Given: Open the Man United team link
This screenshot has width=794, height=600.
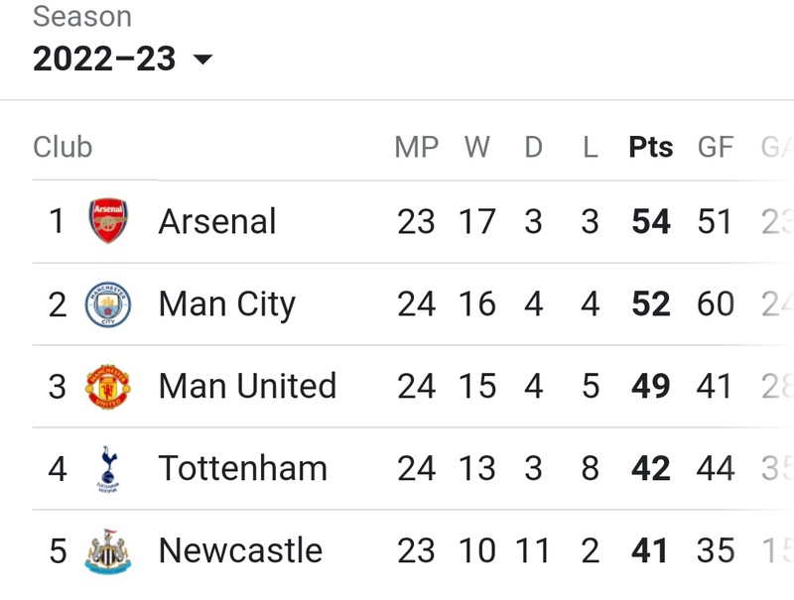Looking at the screenshot, I should (x=247, y=386).
